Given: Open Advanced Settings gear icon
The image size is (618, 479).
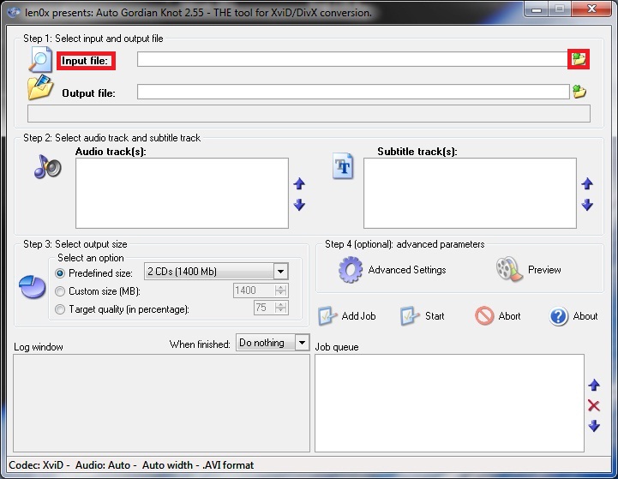Looking at the screenshot, I should click(x=351, y=270).
